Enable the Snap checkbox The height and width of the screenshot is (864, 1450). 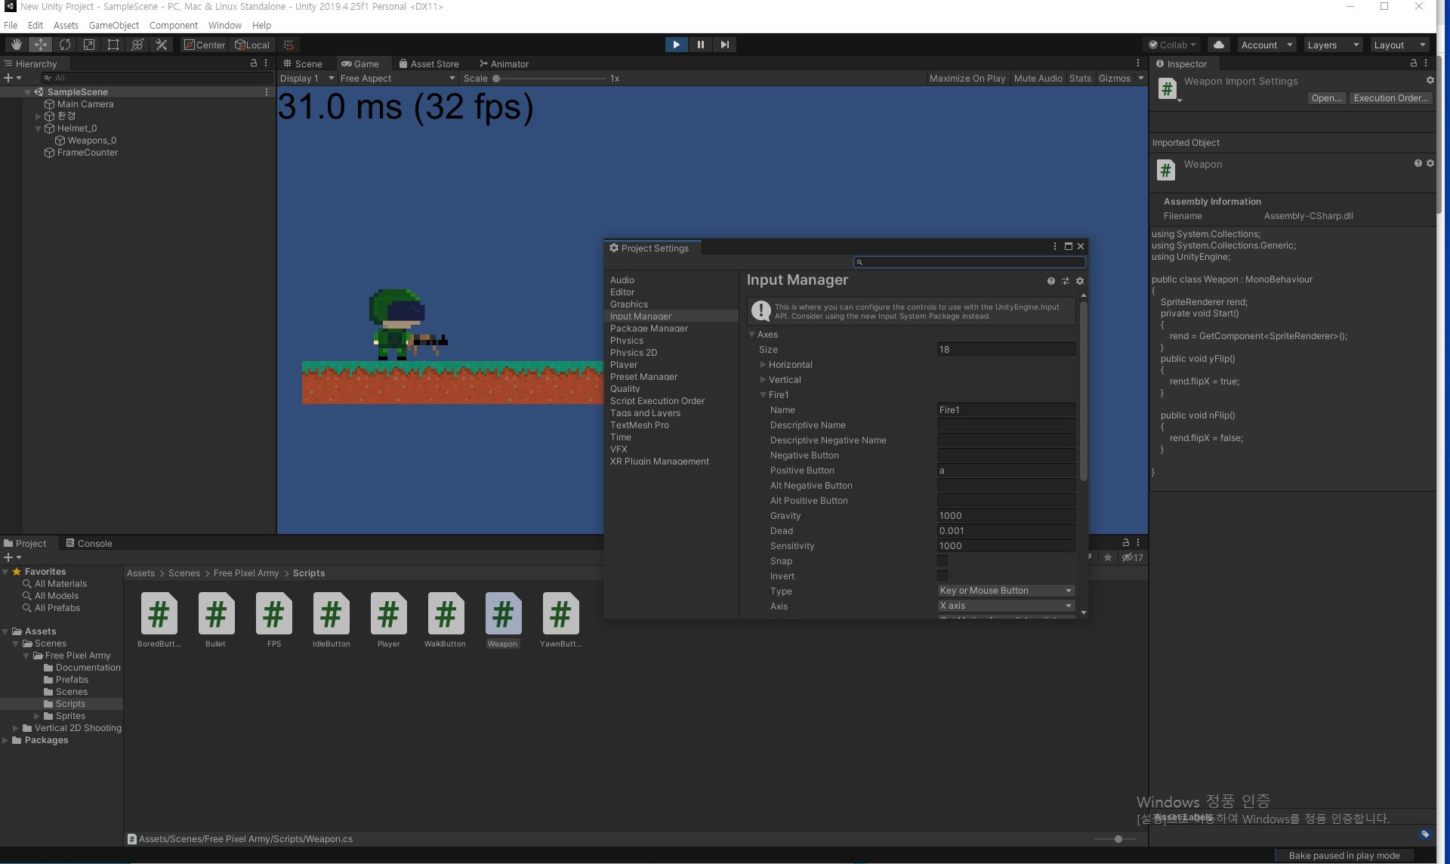(942, 560)
